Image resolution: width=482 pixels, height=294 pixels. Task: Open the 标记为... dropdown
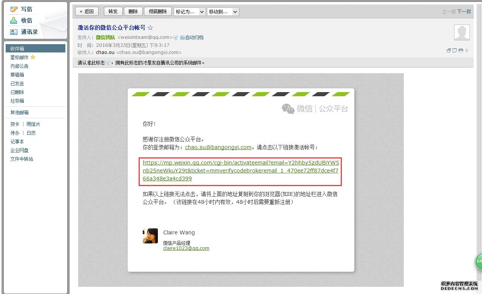pos(190,12)
